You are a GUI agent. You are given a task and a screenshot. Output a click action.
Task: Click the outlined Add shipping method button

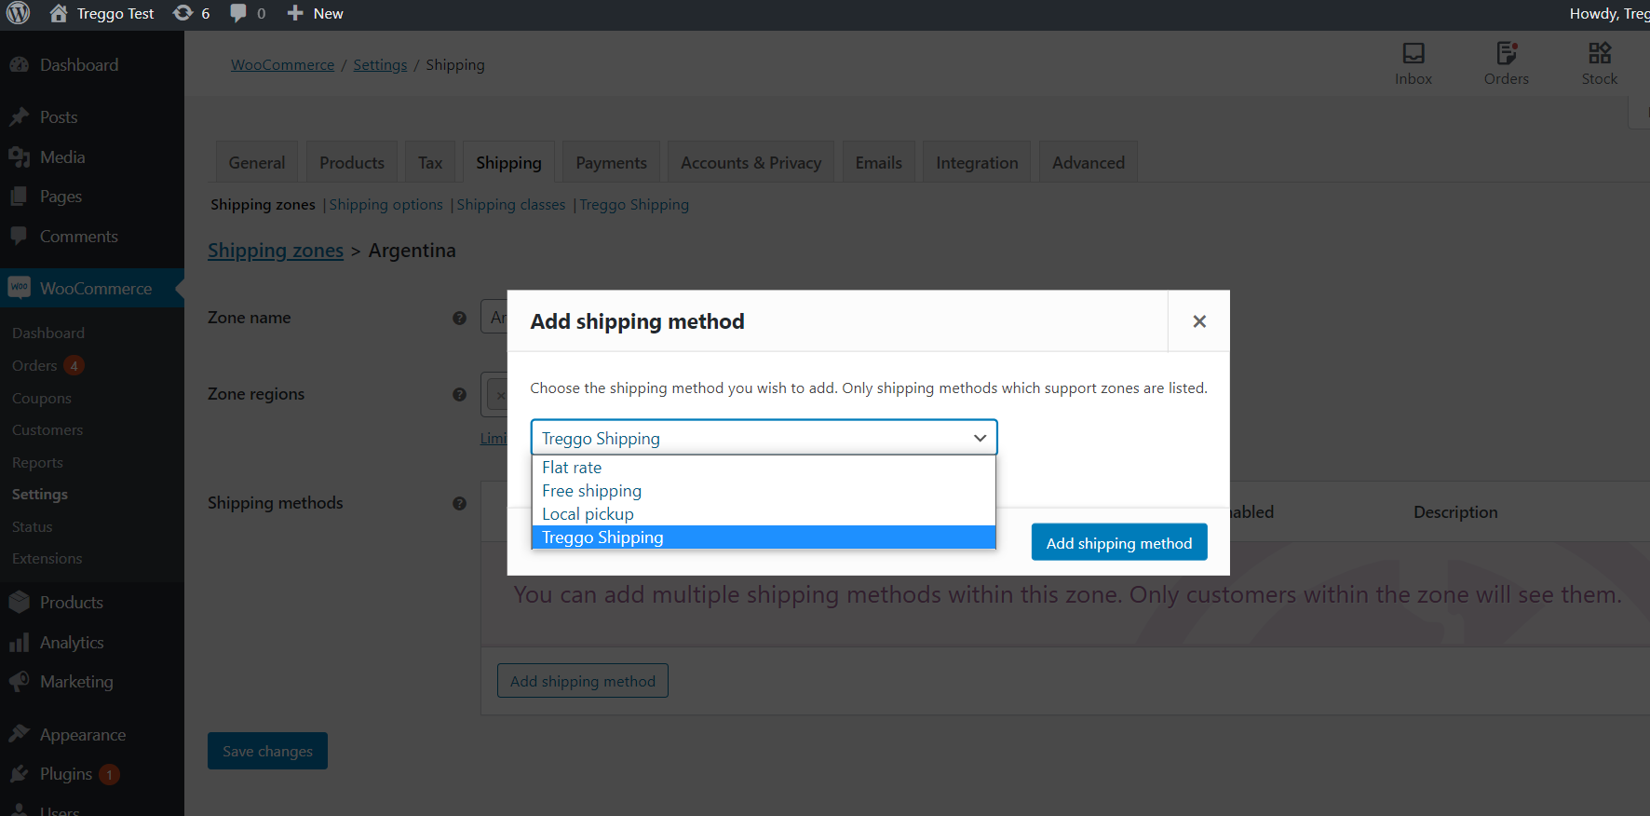point(583,681)
